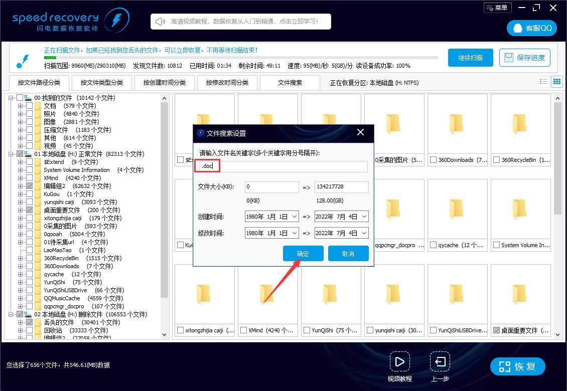Switch to 按文件类型分类 tab
567x391 pixels.
(x=102, y=83)
